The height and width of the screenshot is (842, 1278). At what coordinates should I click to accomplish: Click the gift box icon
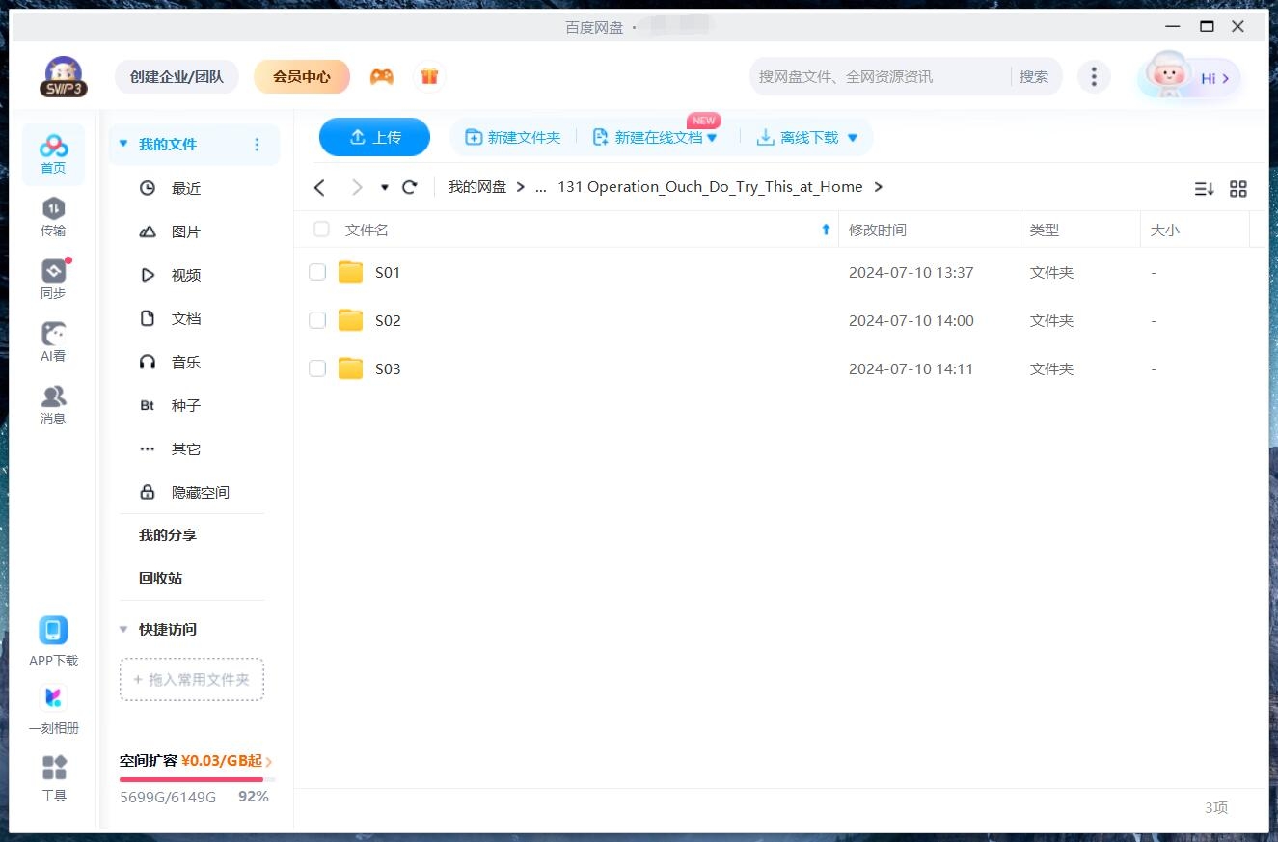point(430,77)
